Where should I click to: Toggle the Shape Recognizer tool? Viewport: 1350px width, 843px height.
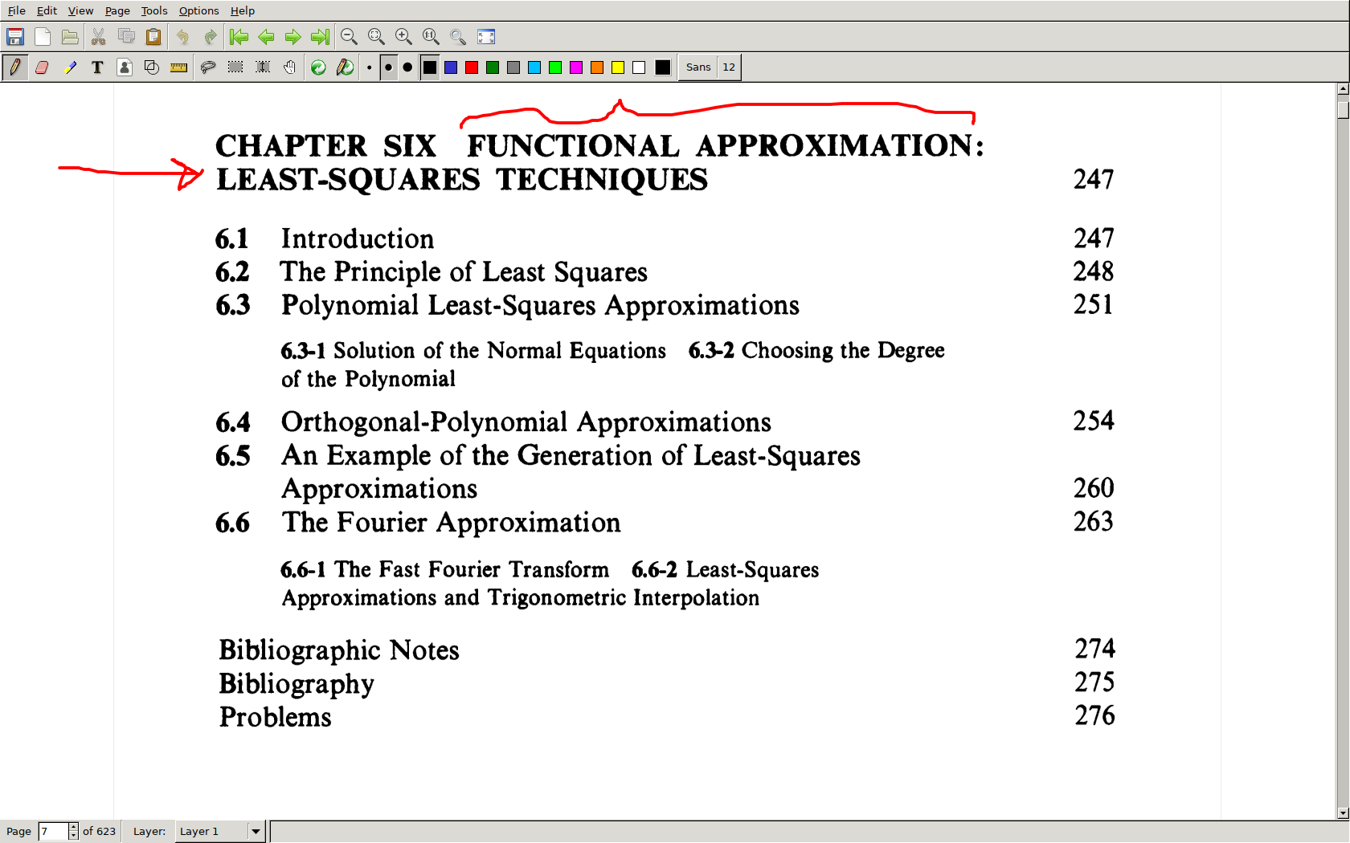click(151, 67)
